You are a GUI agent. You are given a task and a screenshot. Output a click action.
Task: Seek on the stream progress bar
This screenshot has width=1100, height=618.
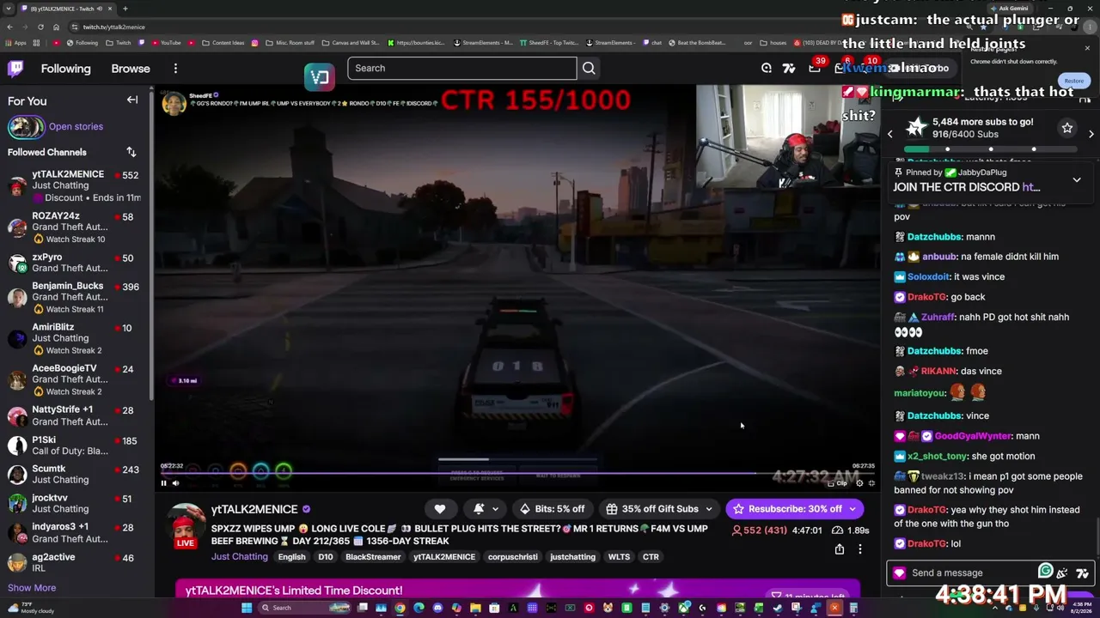[516, 472]
